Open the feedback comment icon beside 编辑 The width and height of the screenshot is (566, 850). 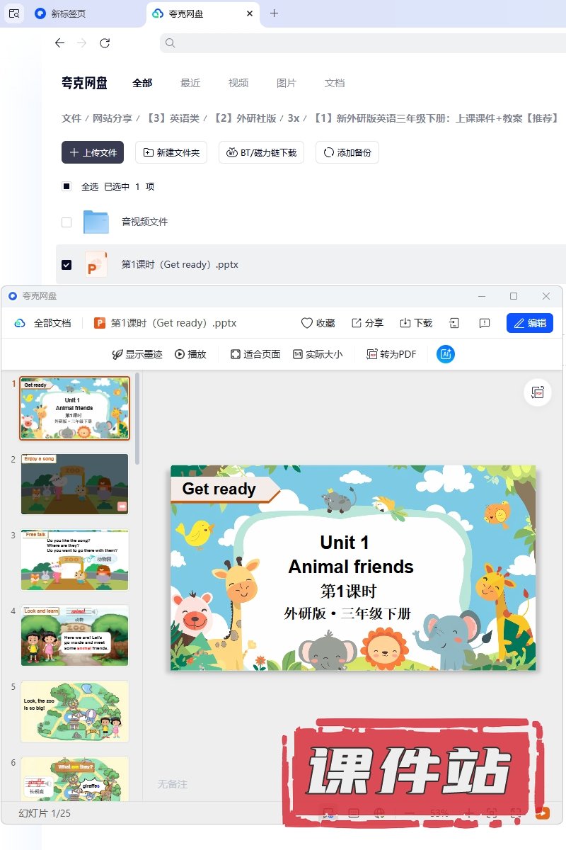coord(485,323)
